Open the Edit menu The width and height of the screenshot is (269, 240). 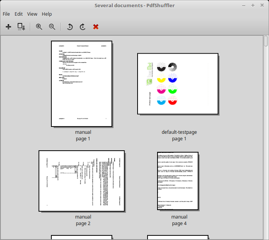[19, 14]
